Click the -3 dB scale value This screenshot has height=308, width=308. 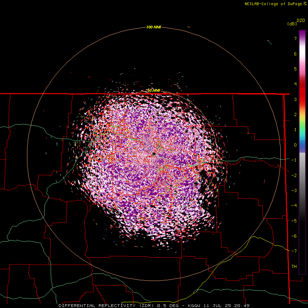point(294,191)
